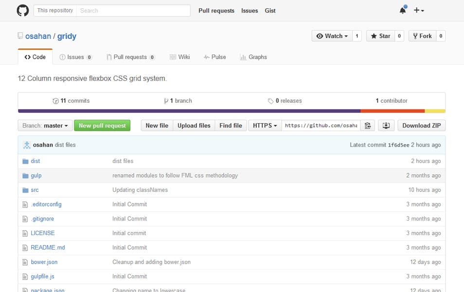Click the LICENSE file icon
The image size is (464, 292).
pos(25,234)
